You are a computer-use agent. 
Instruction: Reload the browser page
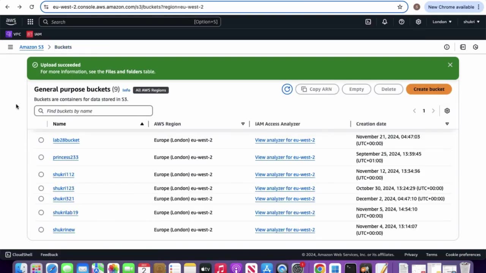[x=32, y=7]
